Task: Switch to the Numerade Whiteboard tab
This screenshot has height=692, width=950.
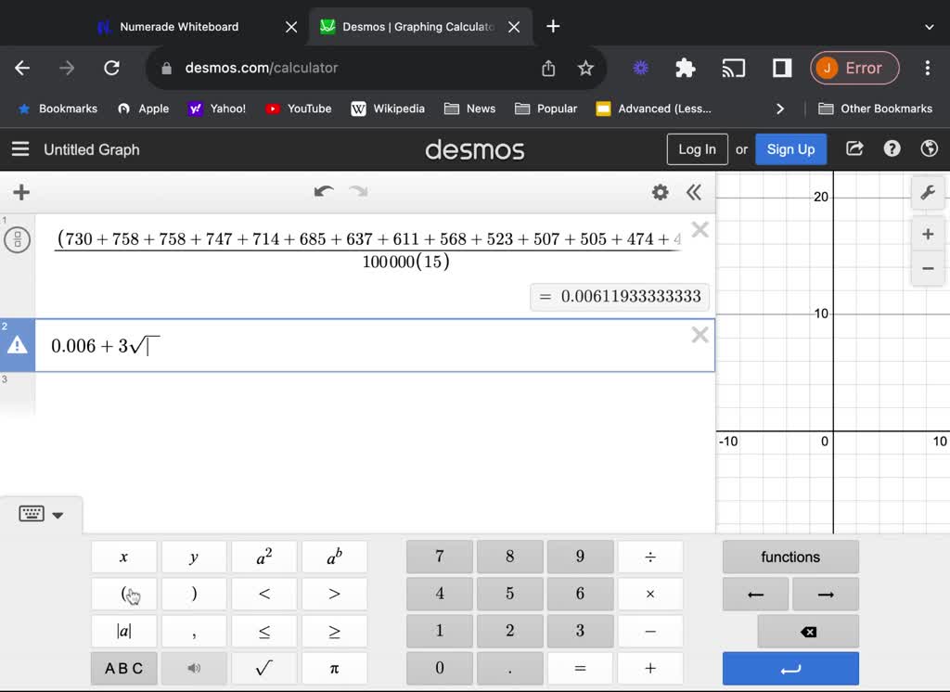Action: [179, 27]
